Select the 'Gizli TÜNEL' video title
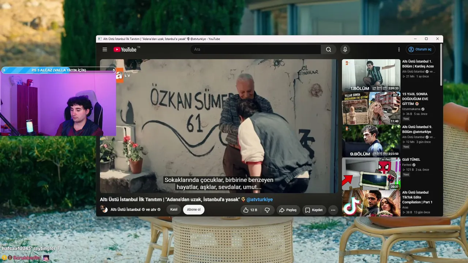Image resolution: width=468 pixels, height=263 pixels. coord(411,160)
